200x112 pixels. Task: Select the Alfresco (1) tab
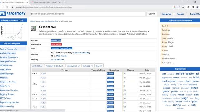pyautogui.click(x=88, y=66)
